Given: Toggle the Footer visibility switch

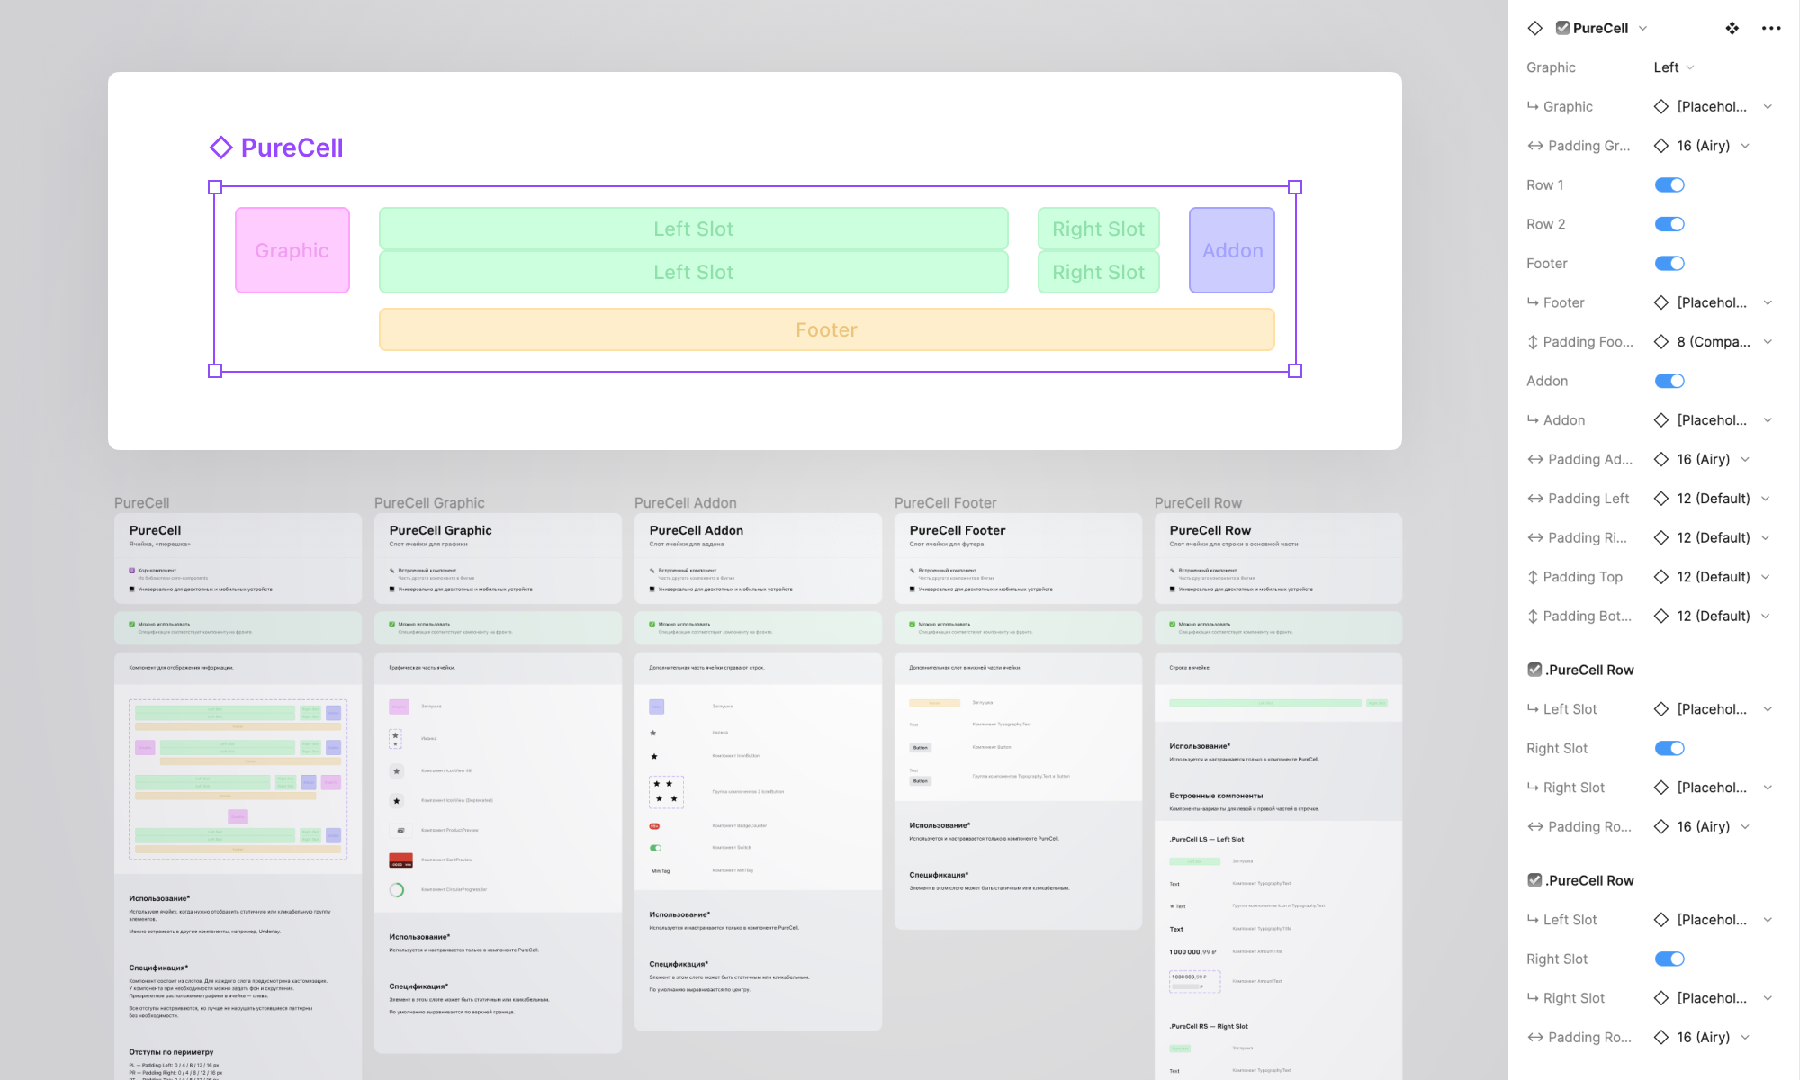Looking at the screenshot, I should point(1670,262).
